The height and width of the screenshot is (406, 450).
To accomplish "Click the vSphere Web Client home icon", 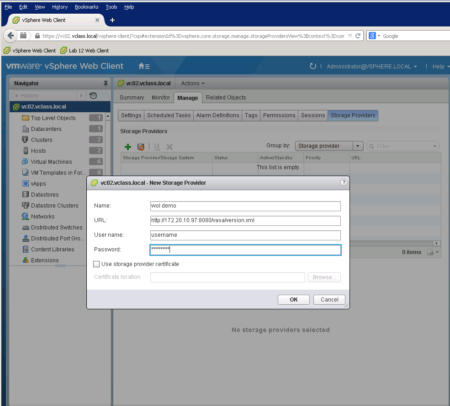I will (140, 66).
